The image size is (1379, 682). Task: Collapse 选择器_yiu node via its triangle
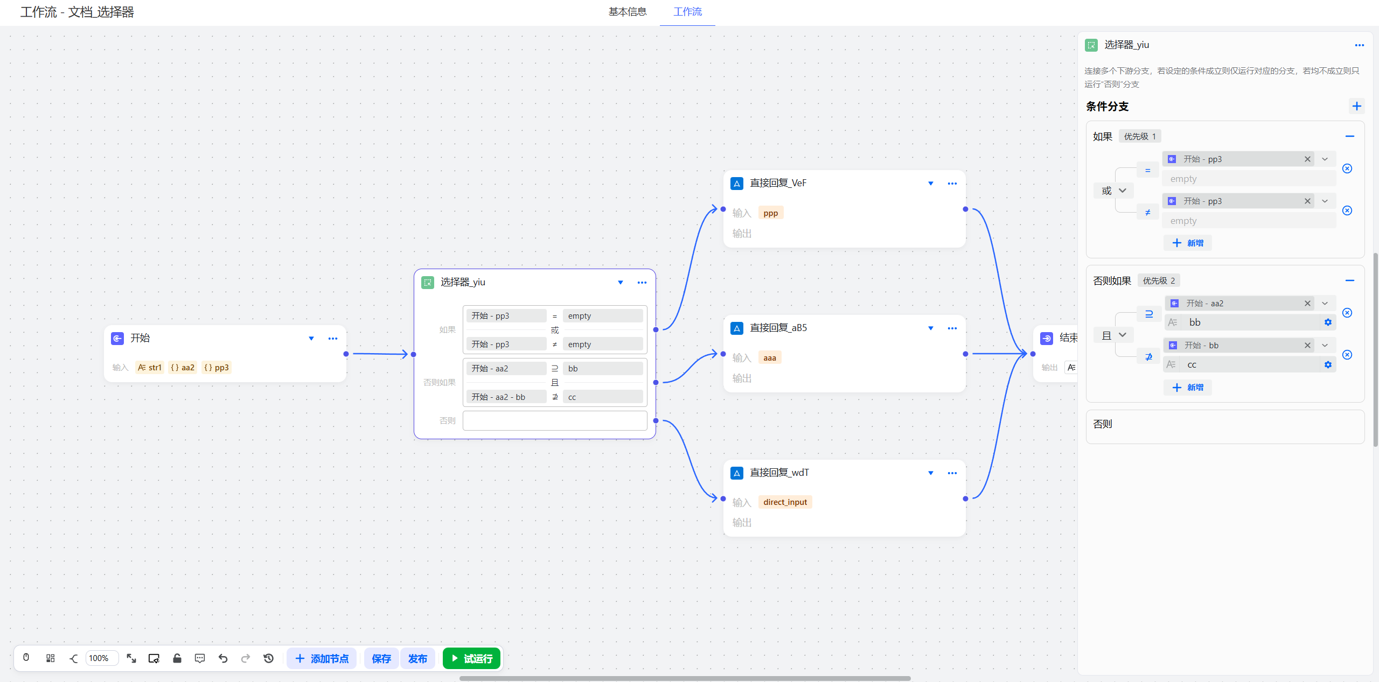tap(620, 282)
